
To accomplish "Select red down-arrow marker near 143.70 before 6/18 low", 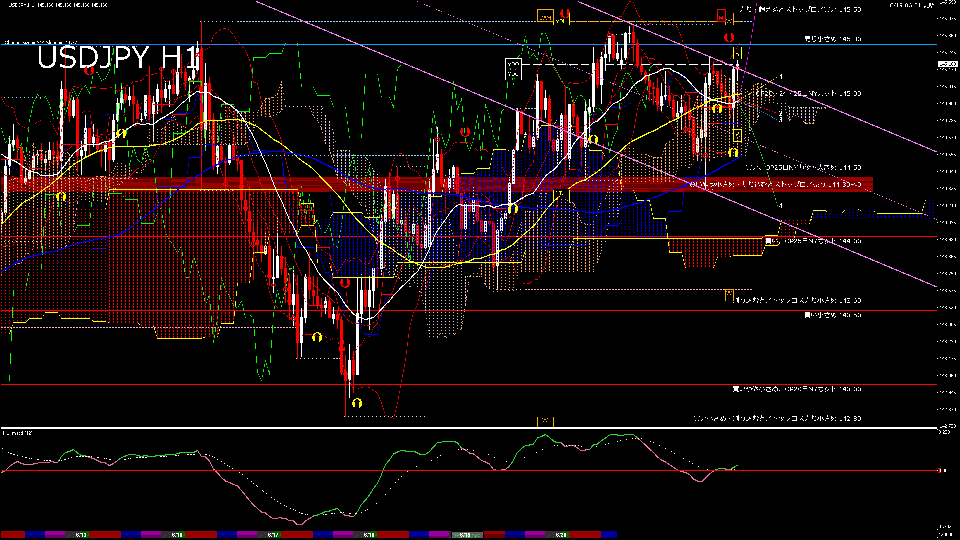I will pos(345,283).
